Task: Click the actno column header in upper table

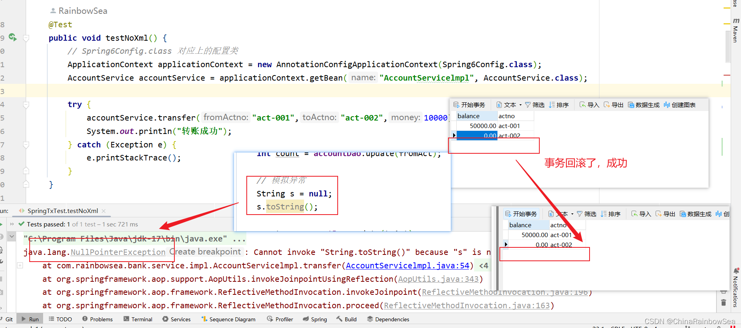Action: pyautogui.click(x=516, y=116)
